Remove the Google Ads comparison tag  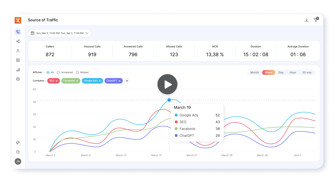100,81
